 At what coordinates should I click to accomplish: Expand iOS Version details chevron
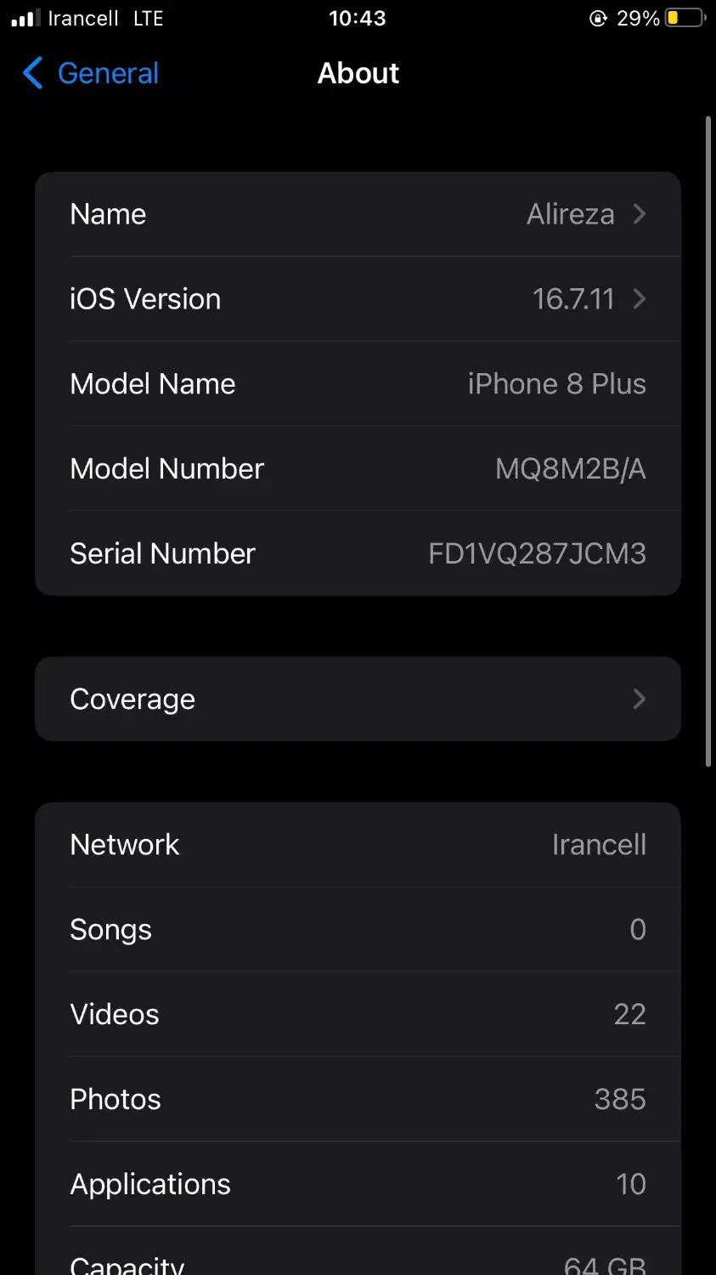(x=640, y=299)
